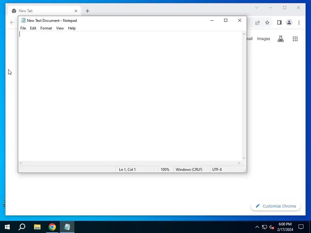Open the Images link in Chrome
The height and width of the screenshot is (233, 311).
coord(263,39)
